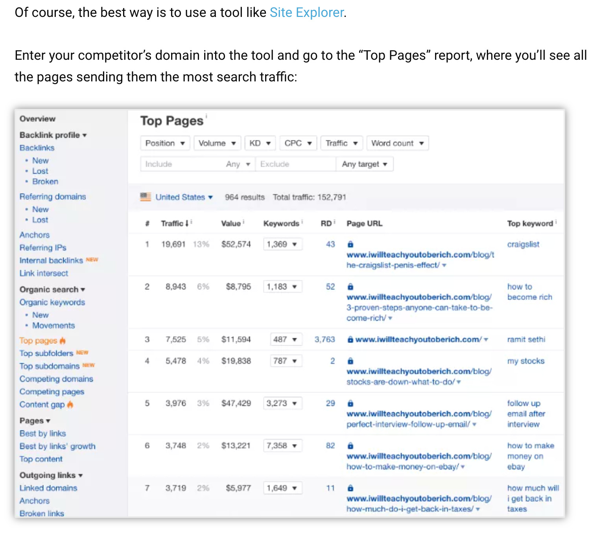Screen dimensions: 601x534
Task: Change country via the United States dropdown
Action: tap(184, 197)
